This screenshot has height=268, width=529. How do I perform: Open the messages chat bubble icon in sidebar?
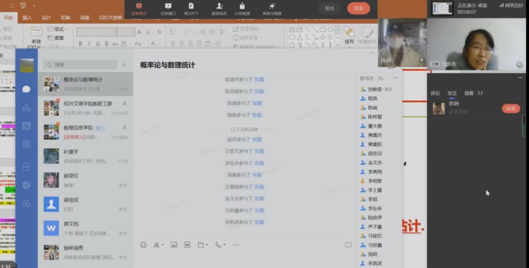26,89
